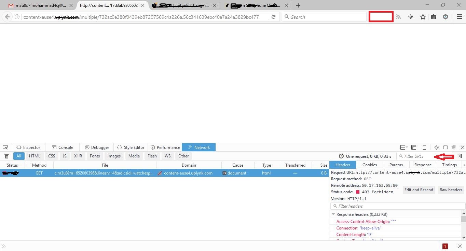The width and height of the screenshot is (466, 251).
Task: Open Responsive Design Mode icon
Action: [424, 147]
